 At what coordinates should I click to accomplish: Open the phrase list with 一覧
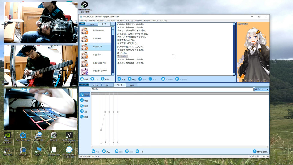139,152
